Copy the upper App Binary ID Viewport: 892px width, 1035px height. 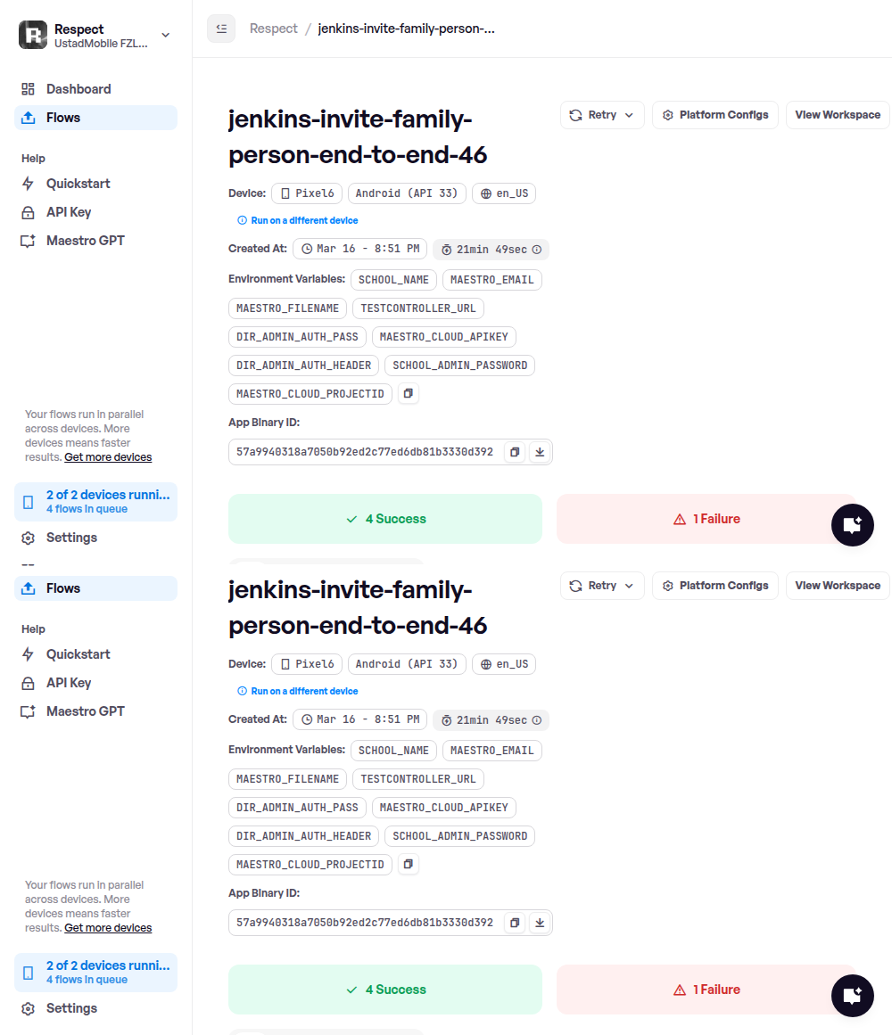coord(515,452)
